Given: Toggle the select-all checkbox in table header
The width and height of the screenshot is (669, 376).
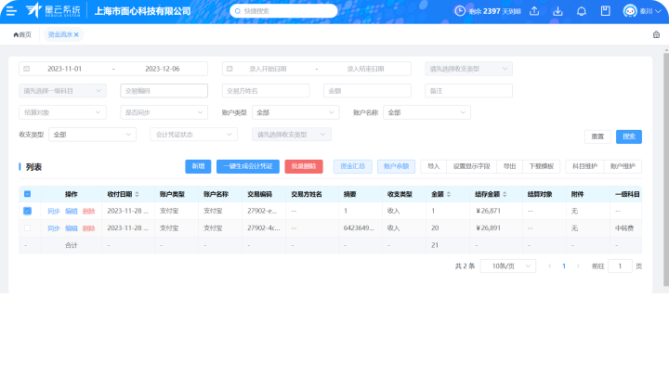Looking at the screenshot, I should tap(27, 194).
